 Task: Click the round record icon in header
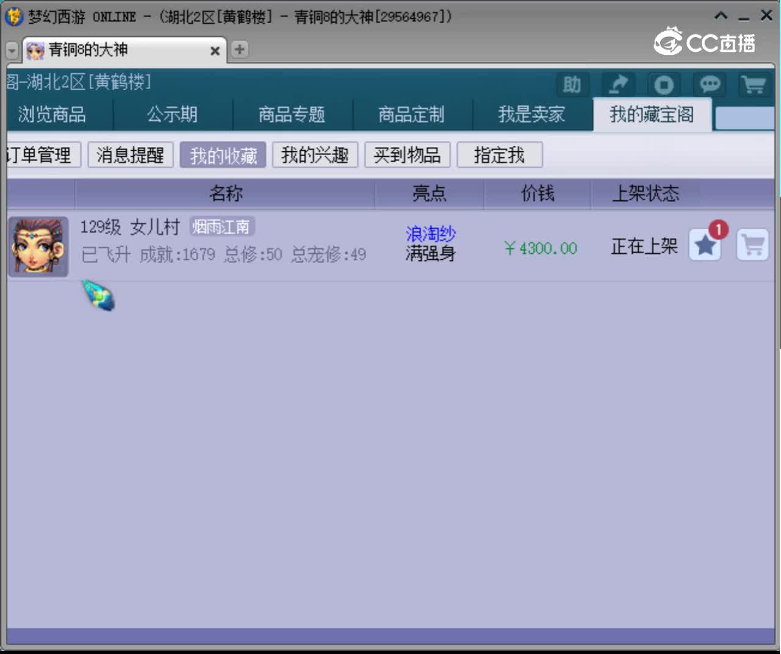pos(664,84)
